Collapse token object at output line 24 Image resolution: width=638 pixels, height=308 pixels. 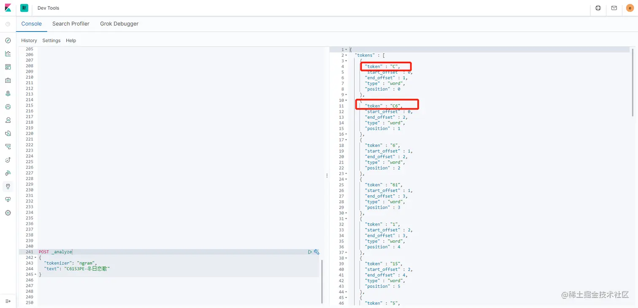[346, 179]
